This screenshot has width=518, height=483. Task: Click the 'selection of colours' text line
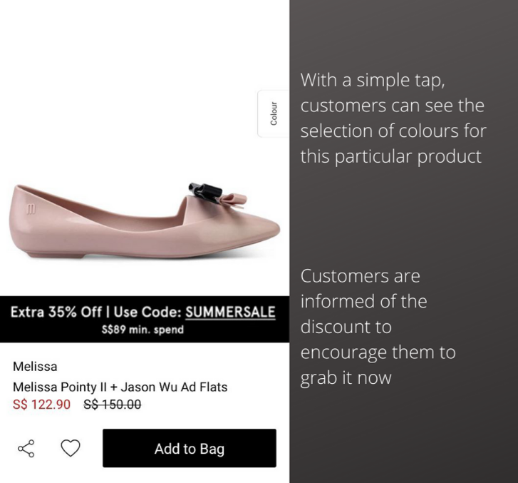click(x=393, y=131)
